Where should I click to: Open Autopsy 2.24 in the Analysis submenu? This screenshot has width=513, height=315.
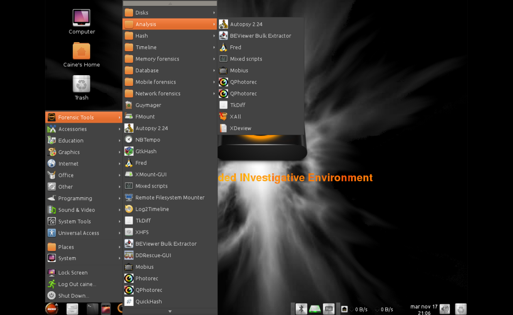click(261, 24)
